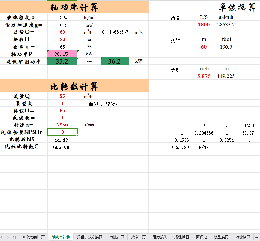Select the NPSHr value cell 3
The image size is (260, 241).
[x=62, y=132]
